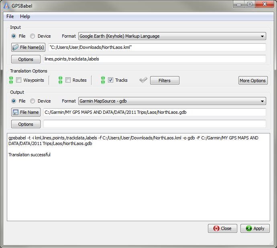The image size is (277, 248).
Task: Toggle the Waypoints checkbox
Action: click(18, 80)
